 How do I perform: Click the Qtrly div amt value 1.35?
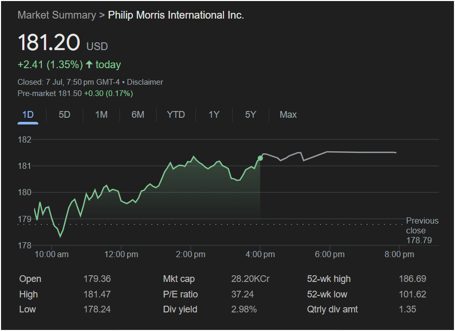tap(408, 309)
